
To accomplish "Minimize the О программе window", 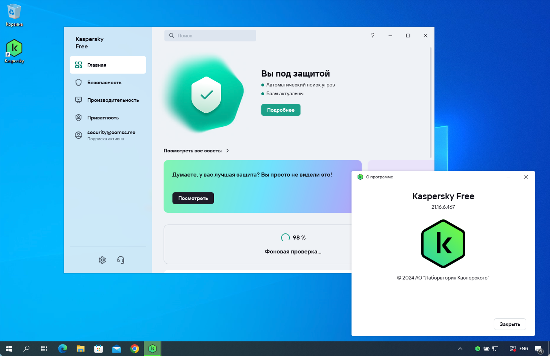I will pyautogui.click(x=509, y=177).
